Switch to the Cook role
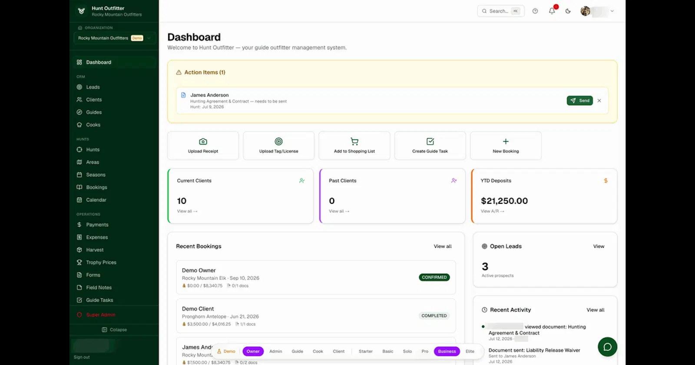Viewport: 695px width, 365px height. coord(318,352)
